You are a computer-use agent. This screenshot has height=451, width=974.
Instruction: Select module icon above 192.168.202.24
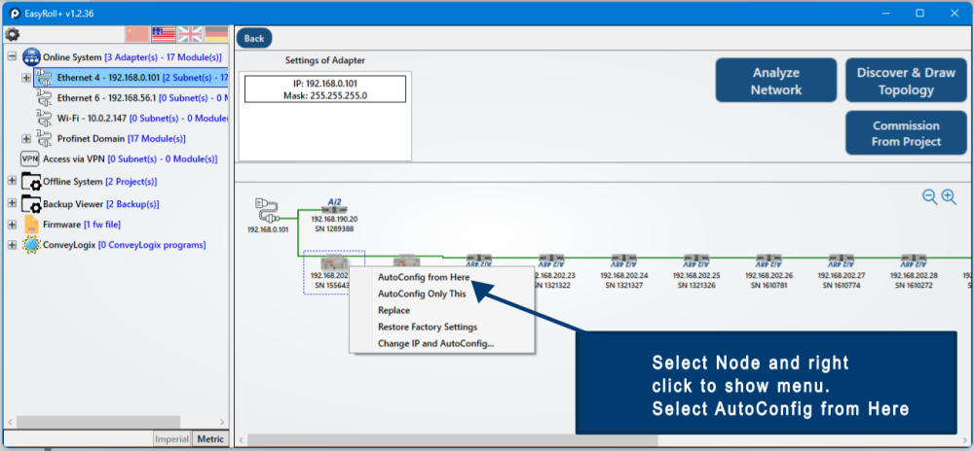coord(623,260)
